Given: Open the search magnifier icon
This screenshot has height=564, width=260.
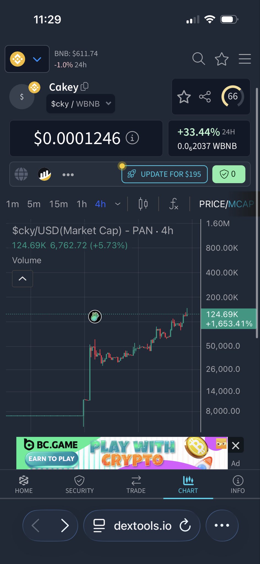Looking at the screenshot, I should [x=198, y=59].
